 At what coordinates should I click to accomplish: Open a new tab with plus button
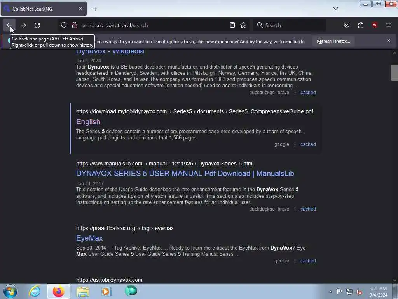pos(95,9)
